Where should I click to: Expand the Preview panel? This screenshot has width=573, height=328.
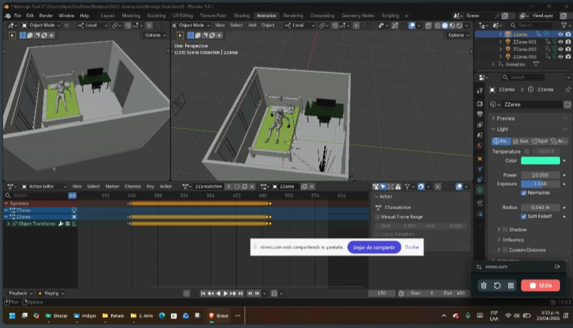tap(506, 118)
